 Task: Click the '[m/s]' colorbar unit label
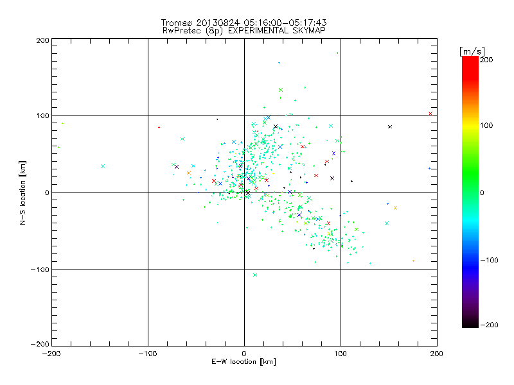pyautogui.click(x=472, y=51)
